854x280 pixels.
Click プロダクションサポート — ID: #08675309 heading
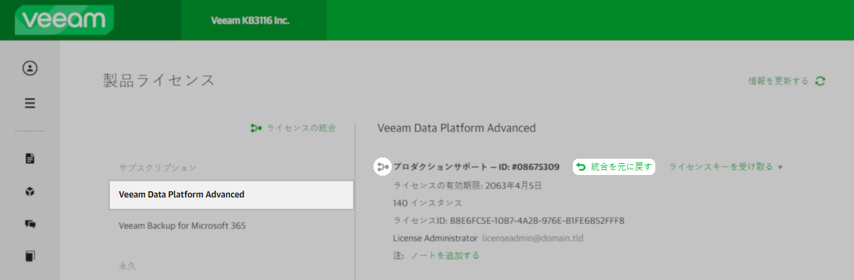(476, 167)
